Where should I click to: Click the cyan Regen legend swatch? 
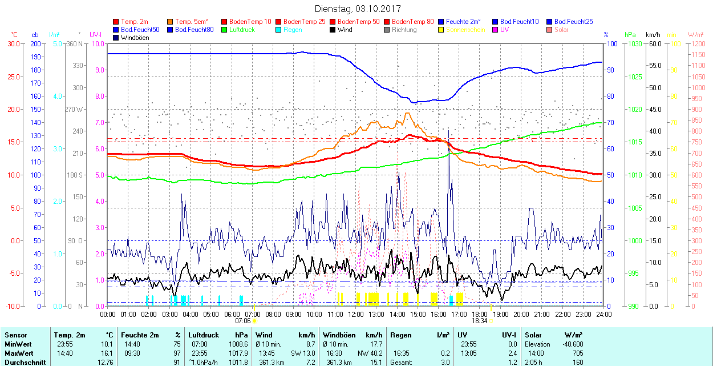click(x=279, y=30)
